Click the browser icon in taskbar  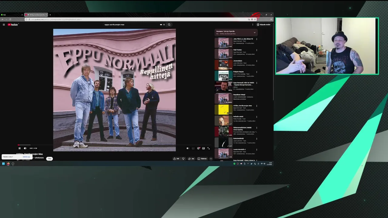(8, 164)
